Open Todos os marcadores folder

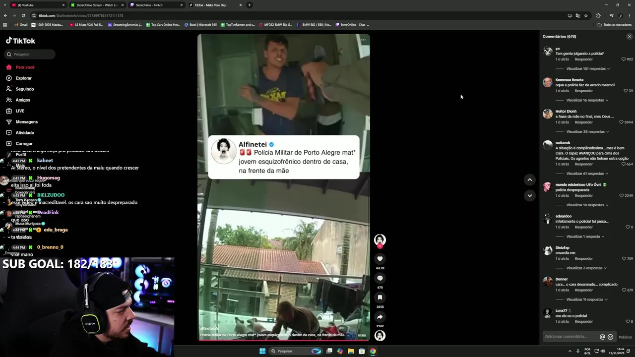[x=615, y=25]
